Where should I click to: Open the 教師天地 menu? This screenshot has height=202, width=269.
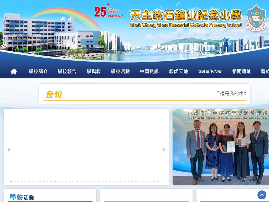click(178, 72)
